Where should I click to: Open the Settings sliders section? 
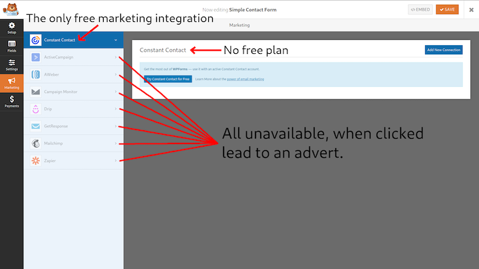pos(11,65)
